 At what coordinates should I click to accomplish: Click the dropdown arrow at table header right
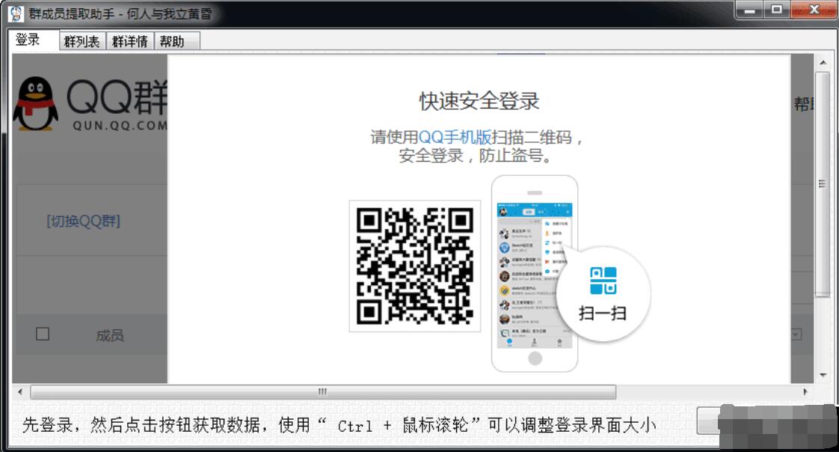point(796,335)
